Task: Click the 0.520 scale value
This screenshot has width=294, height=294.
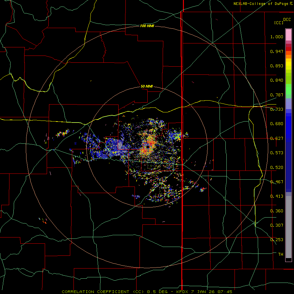Action: pyautogui.click(x=277, y=167)
